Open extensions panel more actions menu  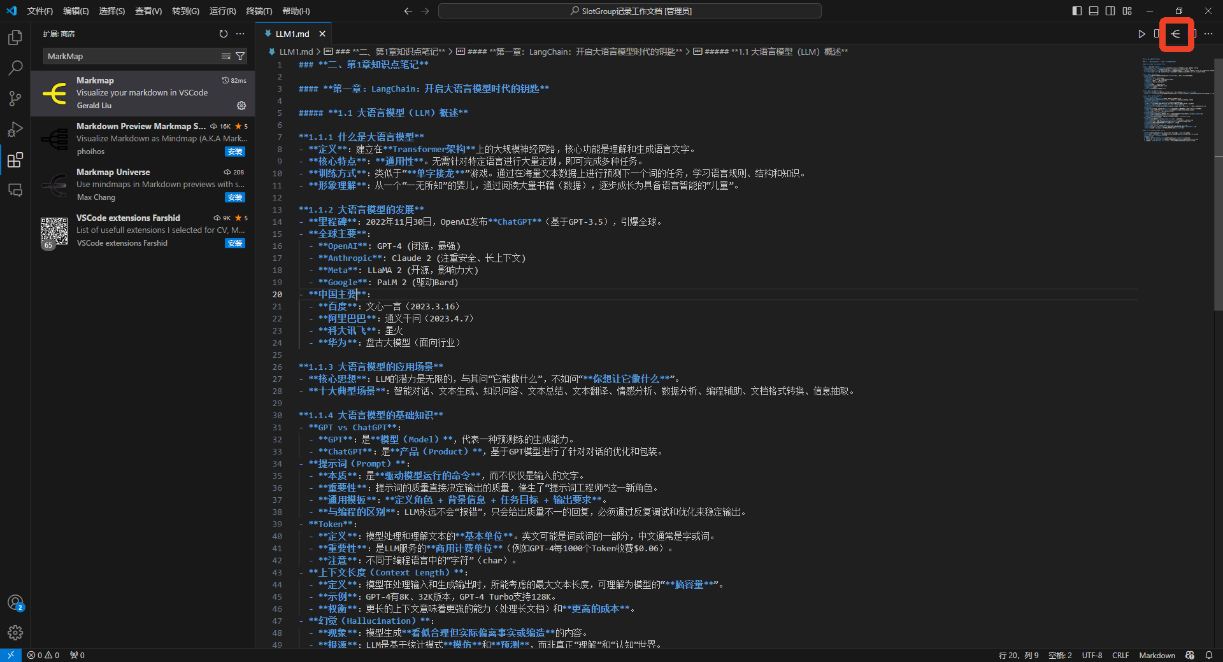click(240, 34)
